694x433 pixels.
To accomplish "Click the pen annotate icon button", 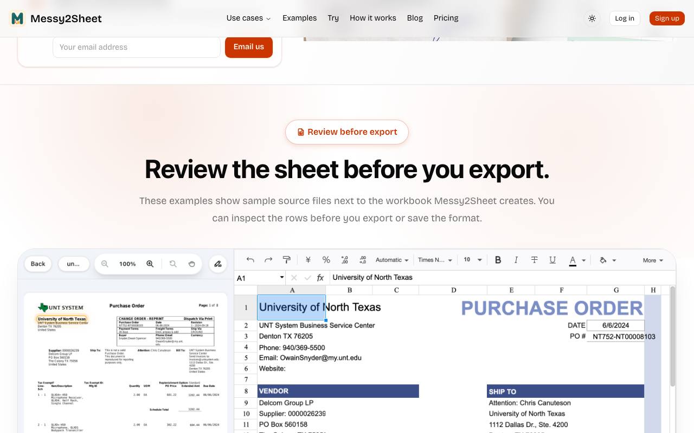I will tap(218, 264).
